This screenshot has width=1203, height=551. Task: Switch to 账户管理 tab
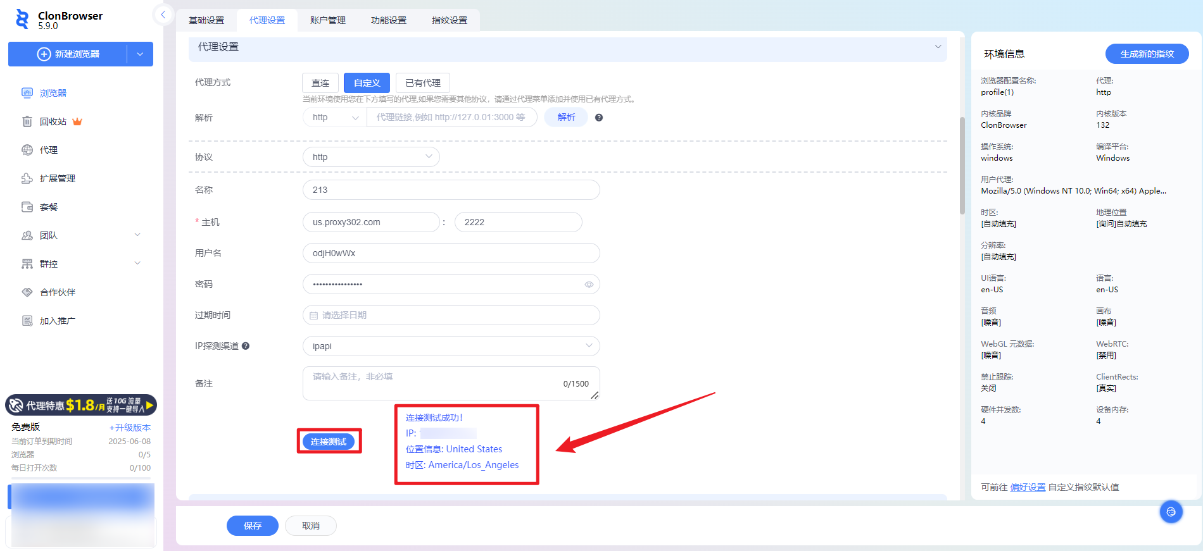[x=328, y=20]
